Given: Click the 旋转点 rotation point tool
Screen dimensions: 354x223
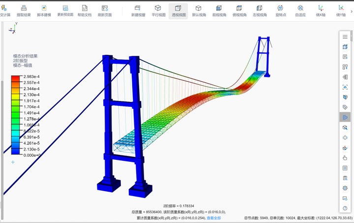Looking at the screenshot, I should 280,10.
